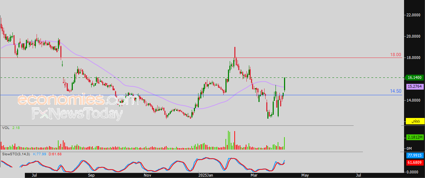Click the May label on time axis

(305, 175)
